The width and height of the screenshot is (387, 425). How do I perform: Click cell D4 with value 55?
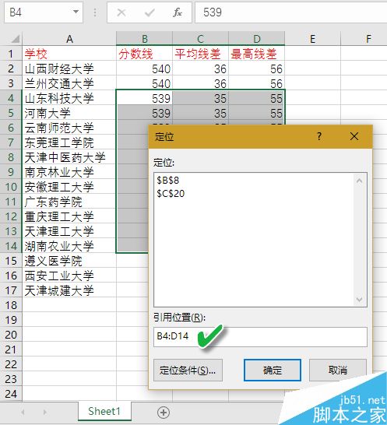[x=256, y=98]
